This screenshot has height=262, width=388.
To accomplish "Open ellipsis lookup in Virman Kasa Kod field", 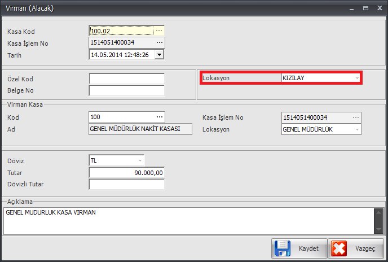I will (x=160, y=117).
